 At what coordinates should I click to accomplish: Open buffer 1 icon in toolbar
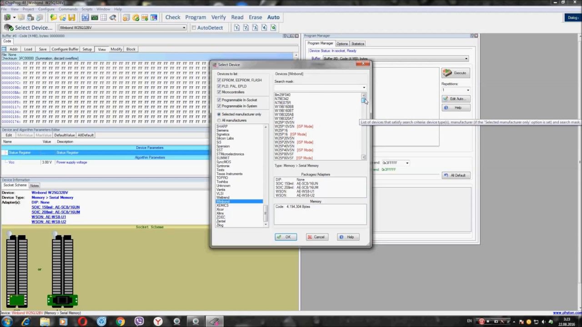(237, 28)
